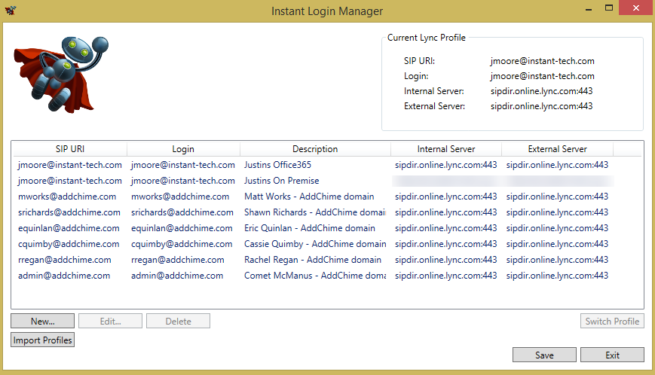Screen dimensions: 655x375
Task: Click the admin@addchime.com Login column cell
Action: (177, 276)
